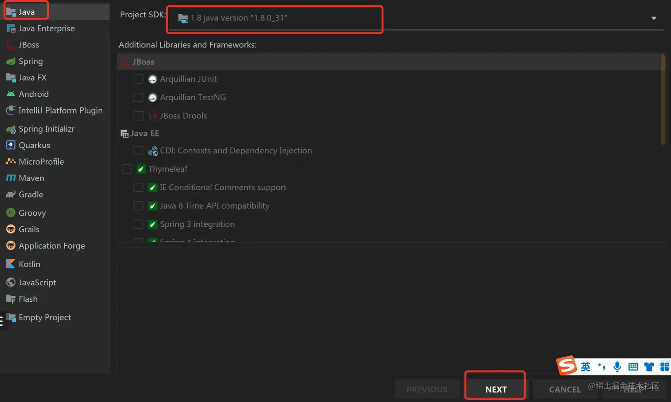Check Java 8 Time API compatibility checkbox

coord(138,206)
